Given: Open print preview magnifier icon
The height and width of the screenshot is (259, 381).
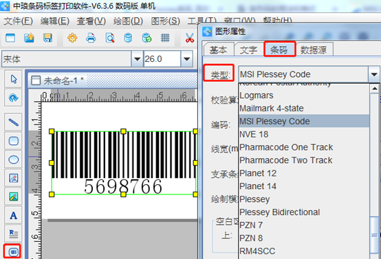Looking at the screenshot, I should [x=110, y=38].
